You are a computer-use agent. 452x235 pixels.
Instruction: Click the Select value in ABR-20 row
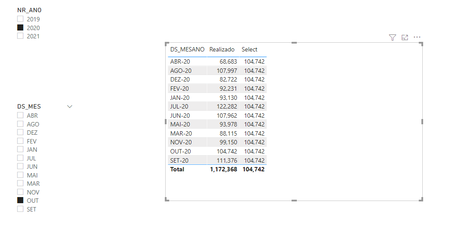point(254,61)
